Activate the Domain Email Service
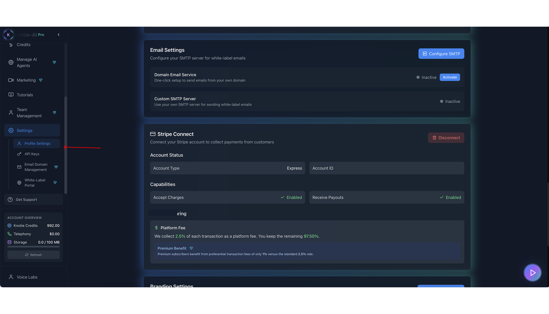The width and height of the screenshot is (549, 314). pyautogui.click(x=450, y=77)
